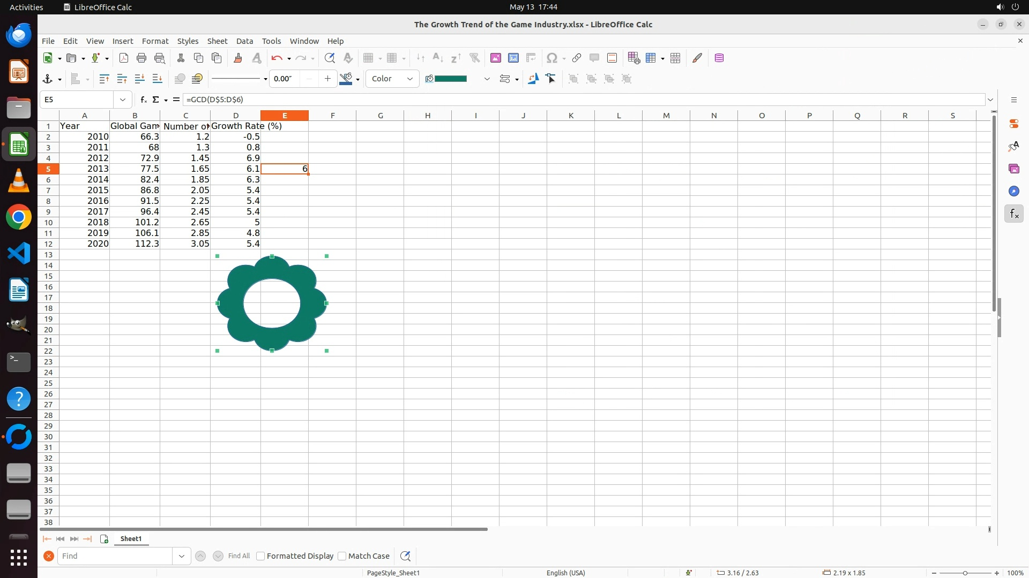Image resolution: width=1029 pixels, height=578 pixels.
Task: Open the Function Wizard next to the formula bar
Action: click(143, 100)
